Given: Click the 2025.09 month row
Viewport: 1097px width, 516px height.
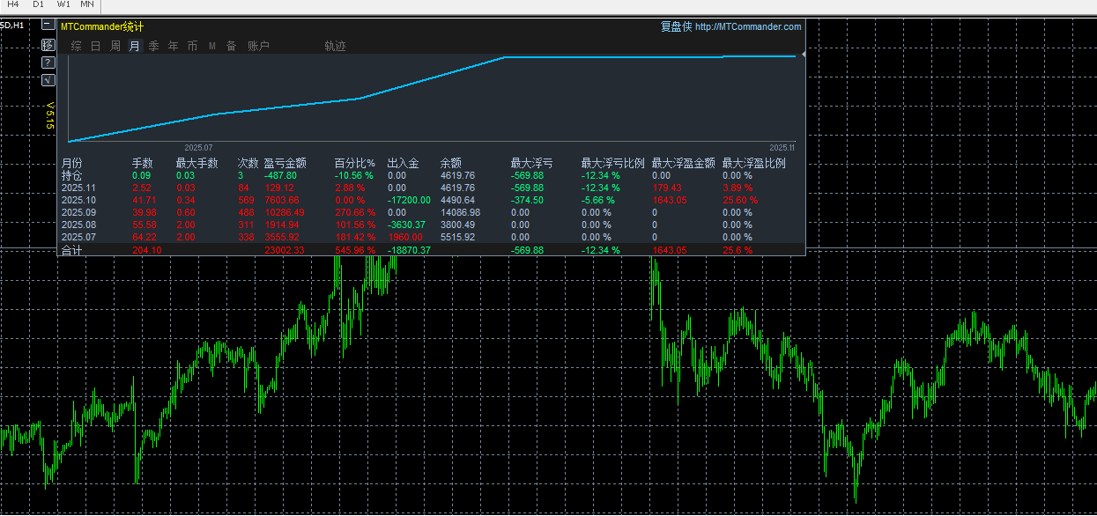Looking at the screenshot, I should pyautogui.click(x=78, y=212).
